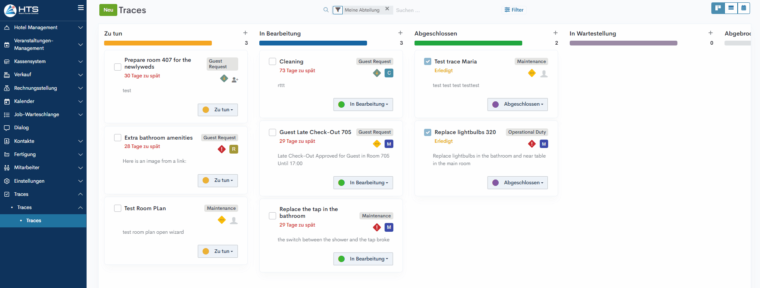Open the In Bearbeitung dropdown on the Cleaning card
Screen dimensions: 760x288
click(363, 105)
